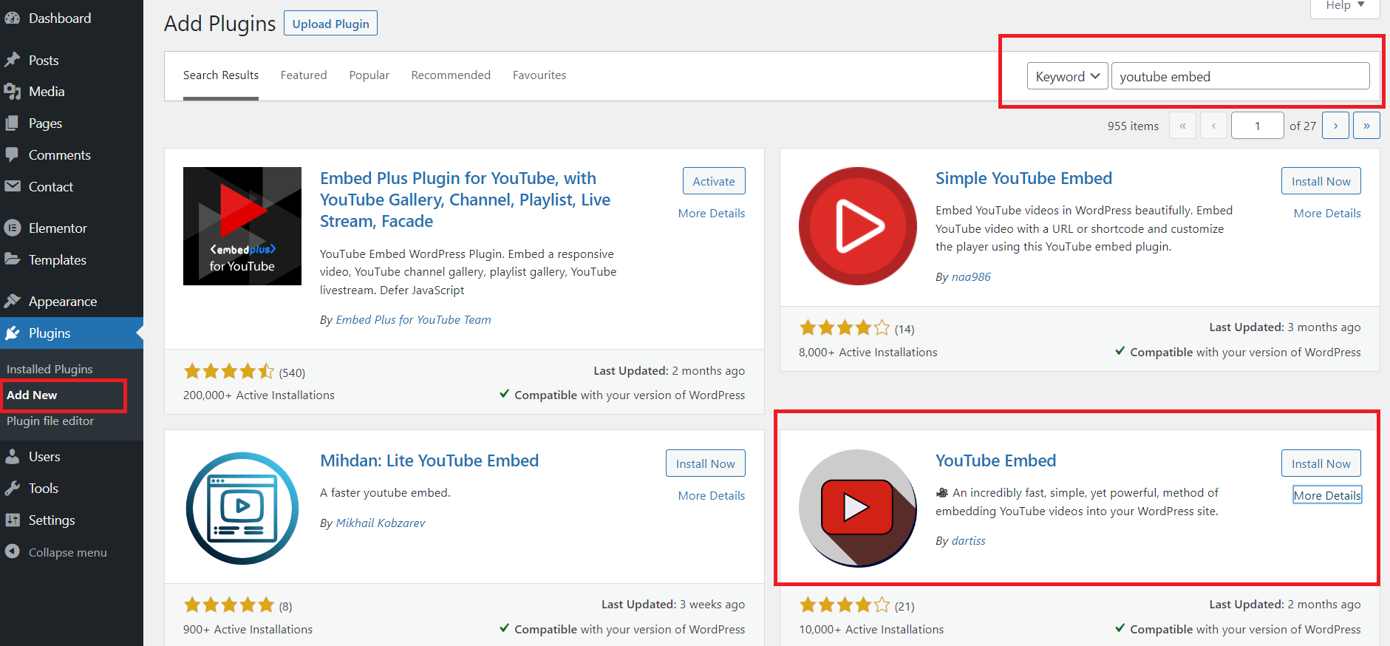Install Mihdan Lite YouTube Embed plugin
1390x646 pixels.
[x=705, y=463]
